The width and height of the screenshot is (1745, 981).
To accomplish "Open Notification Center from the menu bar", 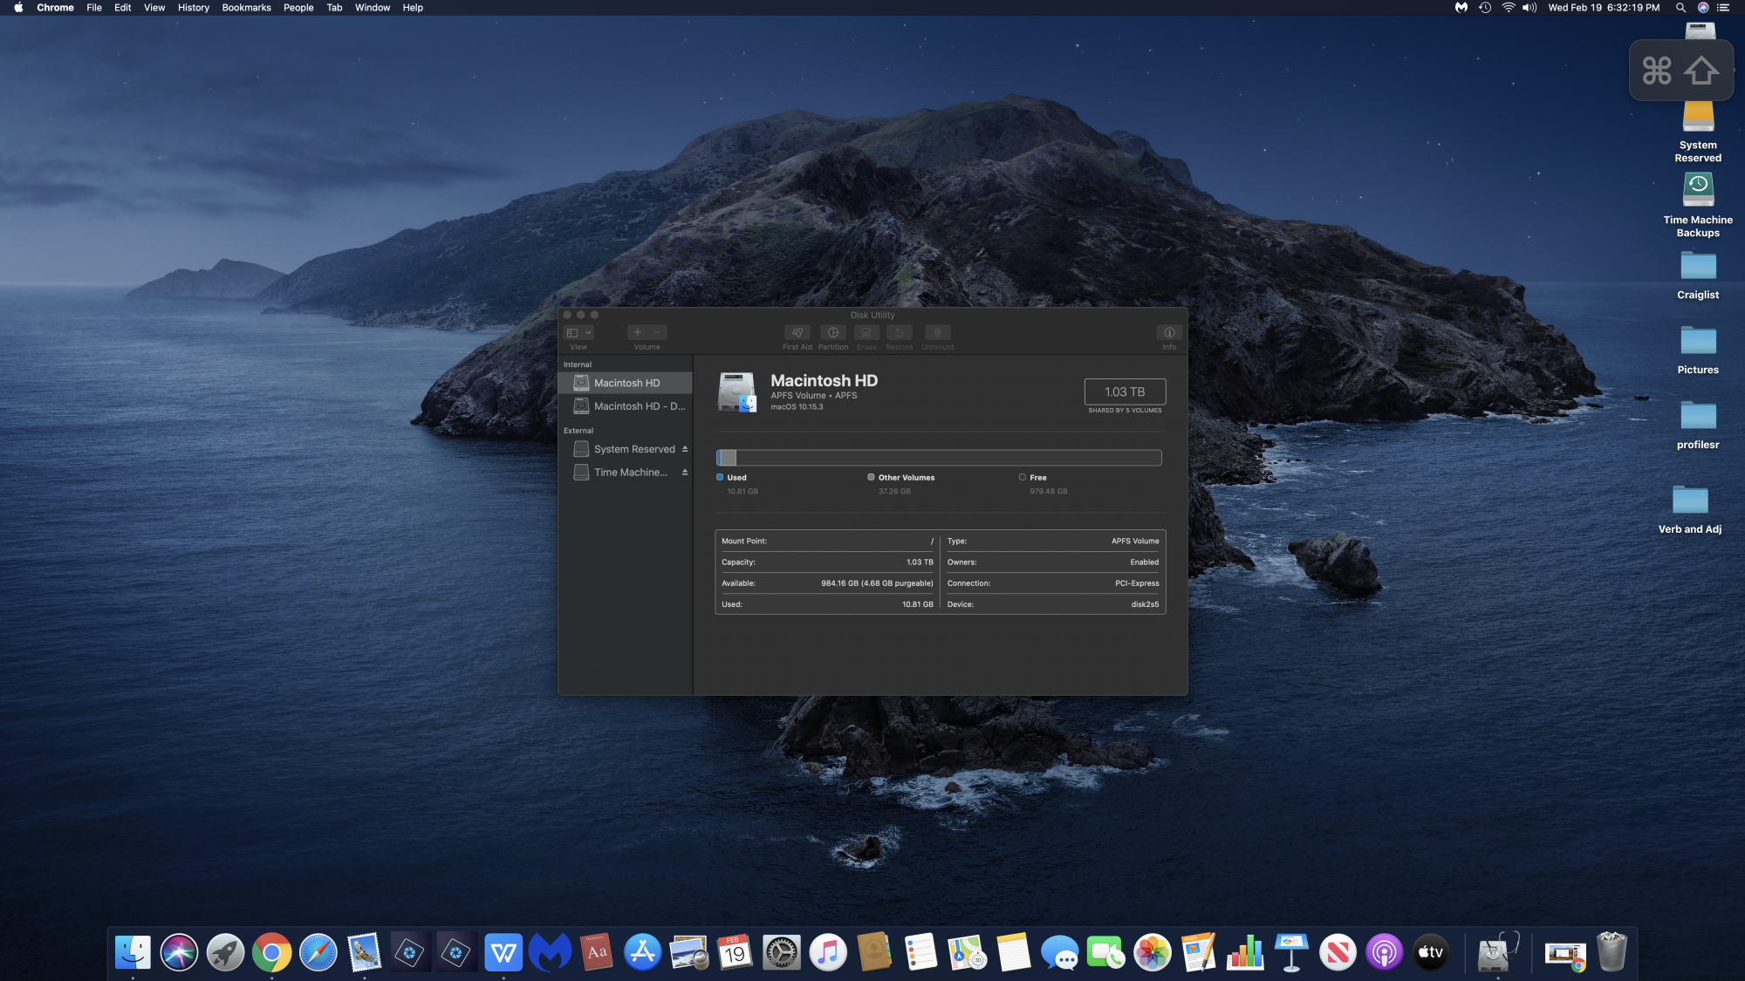I will [x=1723, y=8].
